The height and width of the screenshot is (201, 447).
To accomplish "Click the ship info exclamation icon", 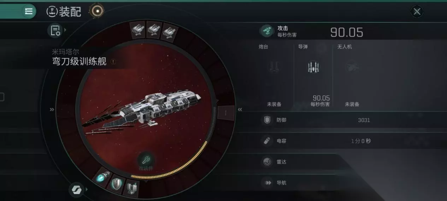I will click(x=113, y=61).
